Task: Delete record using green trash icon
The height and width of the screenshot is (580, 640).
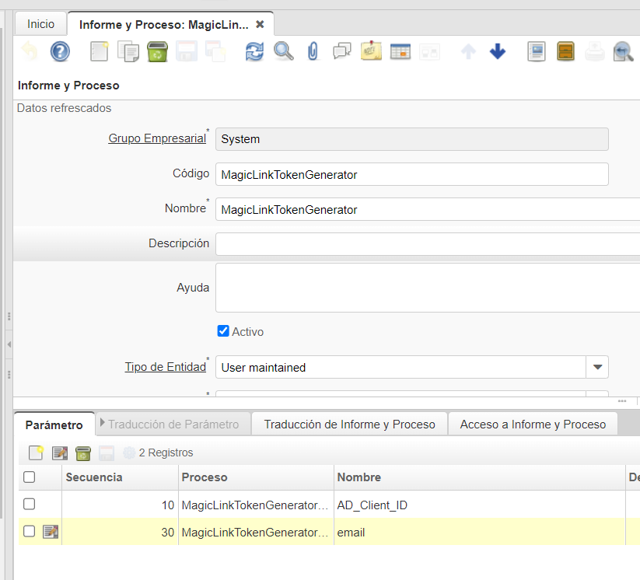Action: click(x=157, y=52)
